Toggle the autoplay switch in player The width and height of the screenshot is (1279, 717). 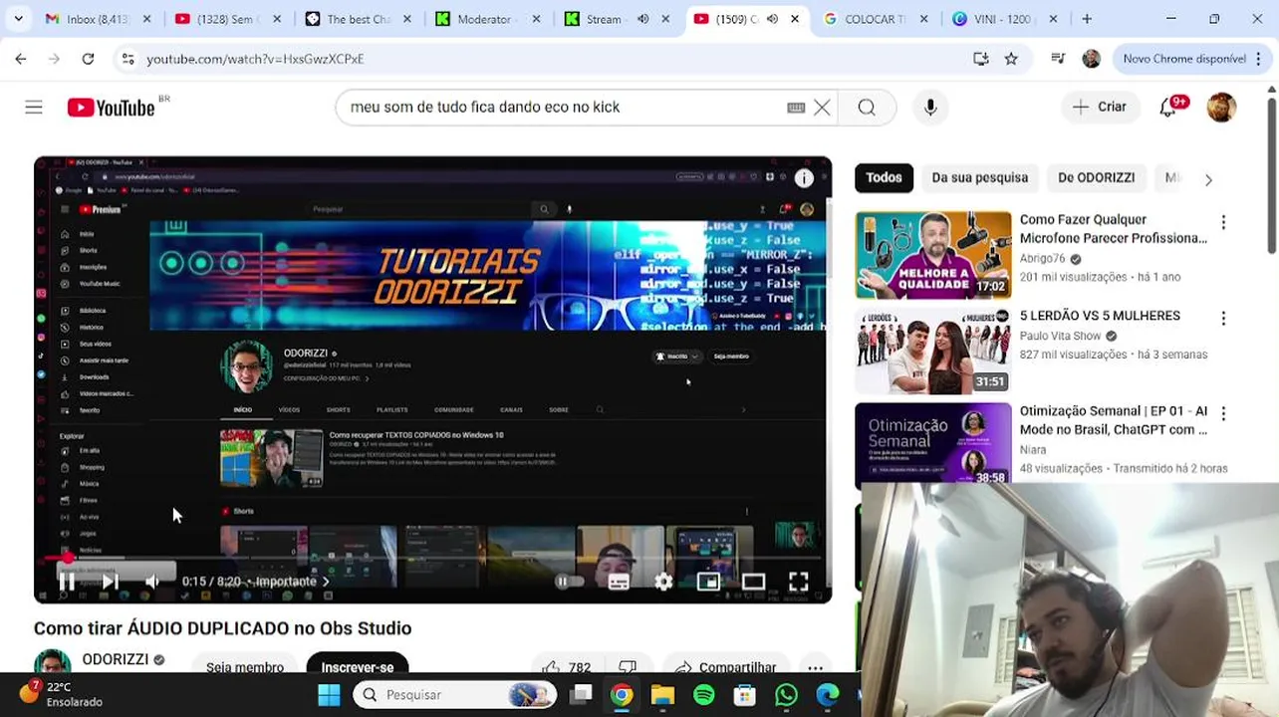click(x=569, y=582)
